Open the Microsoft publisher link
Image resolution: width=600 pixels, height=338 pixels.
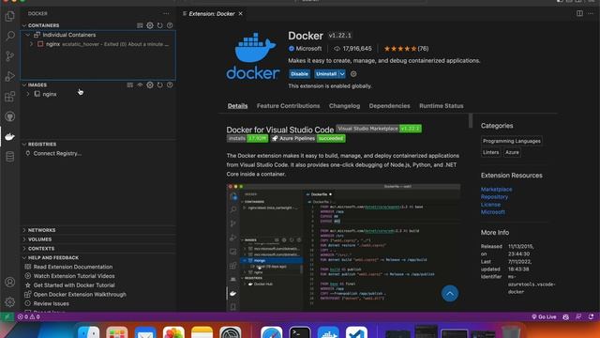[x=308, y=49]
